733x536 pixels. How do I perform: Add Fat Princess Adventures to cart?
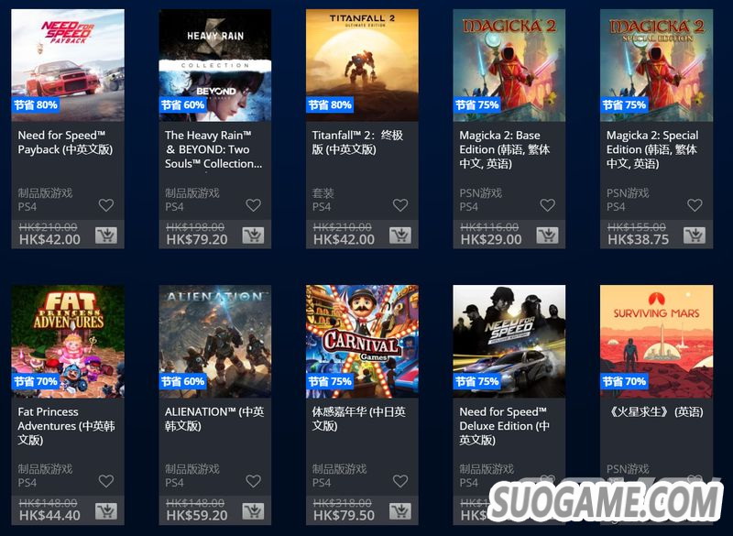tap(106, 511)
